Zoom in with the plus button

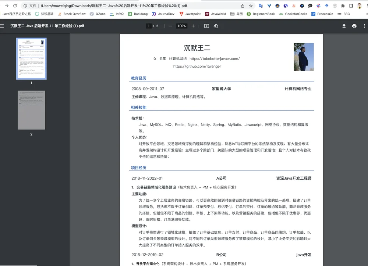point(193,26)
